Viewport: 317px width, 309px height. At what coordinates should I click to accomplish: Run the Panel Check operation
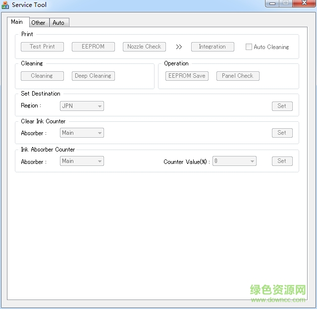click(x=237, y=76)
